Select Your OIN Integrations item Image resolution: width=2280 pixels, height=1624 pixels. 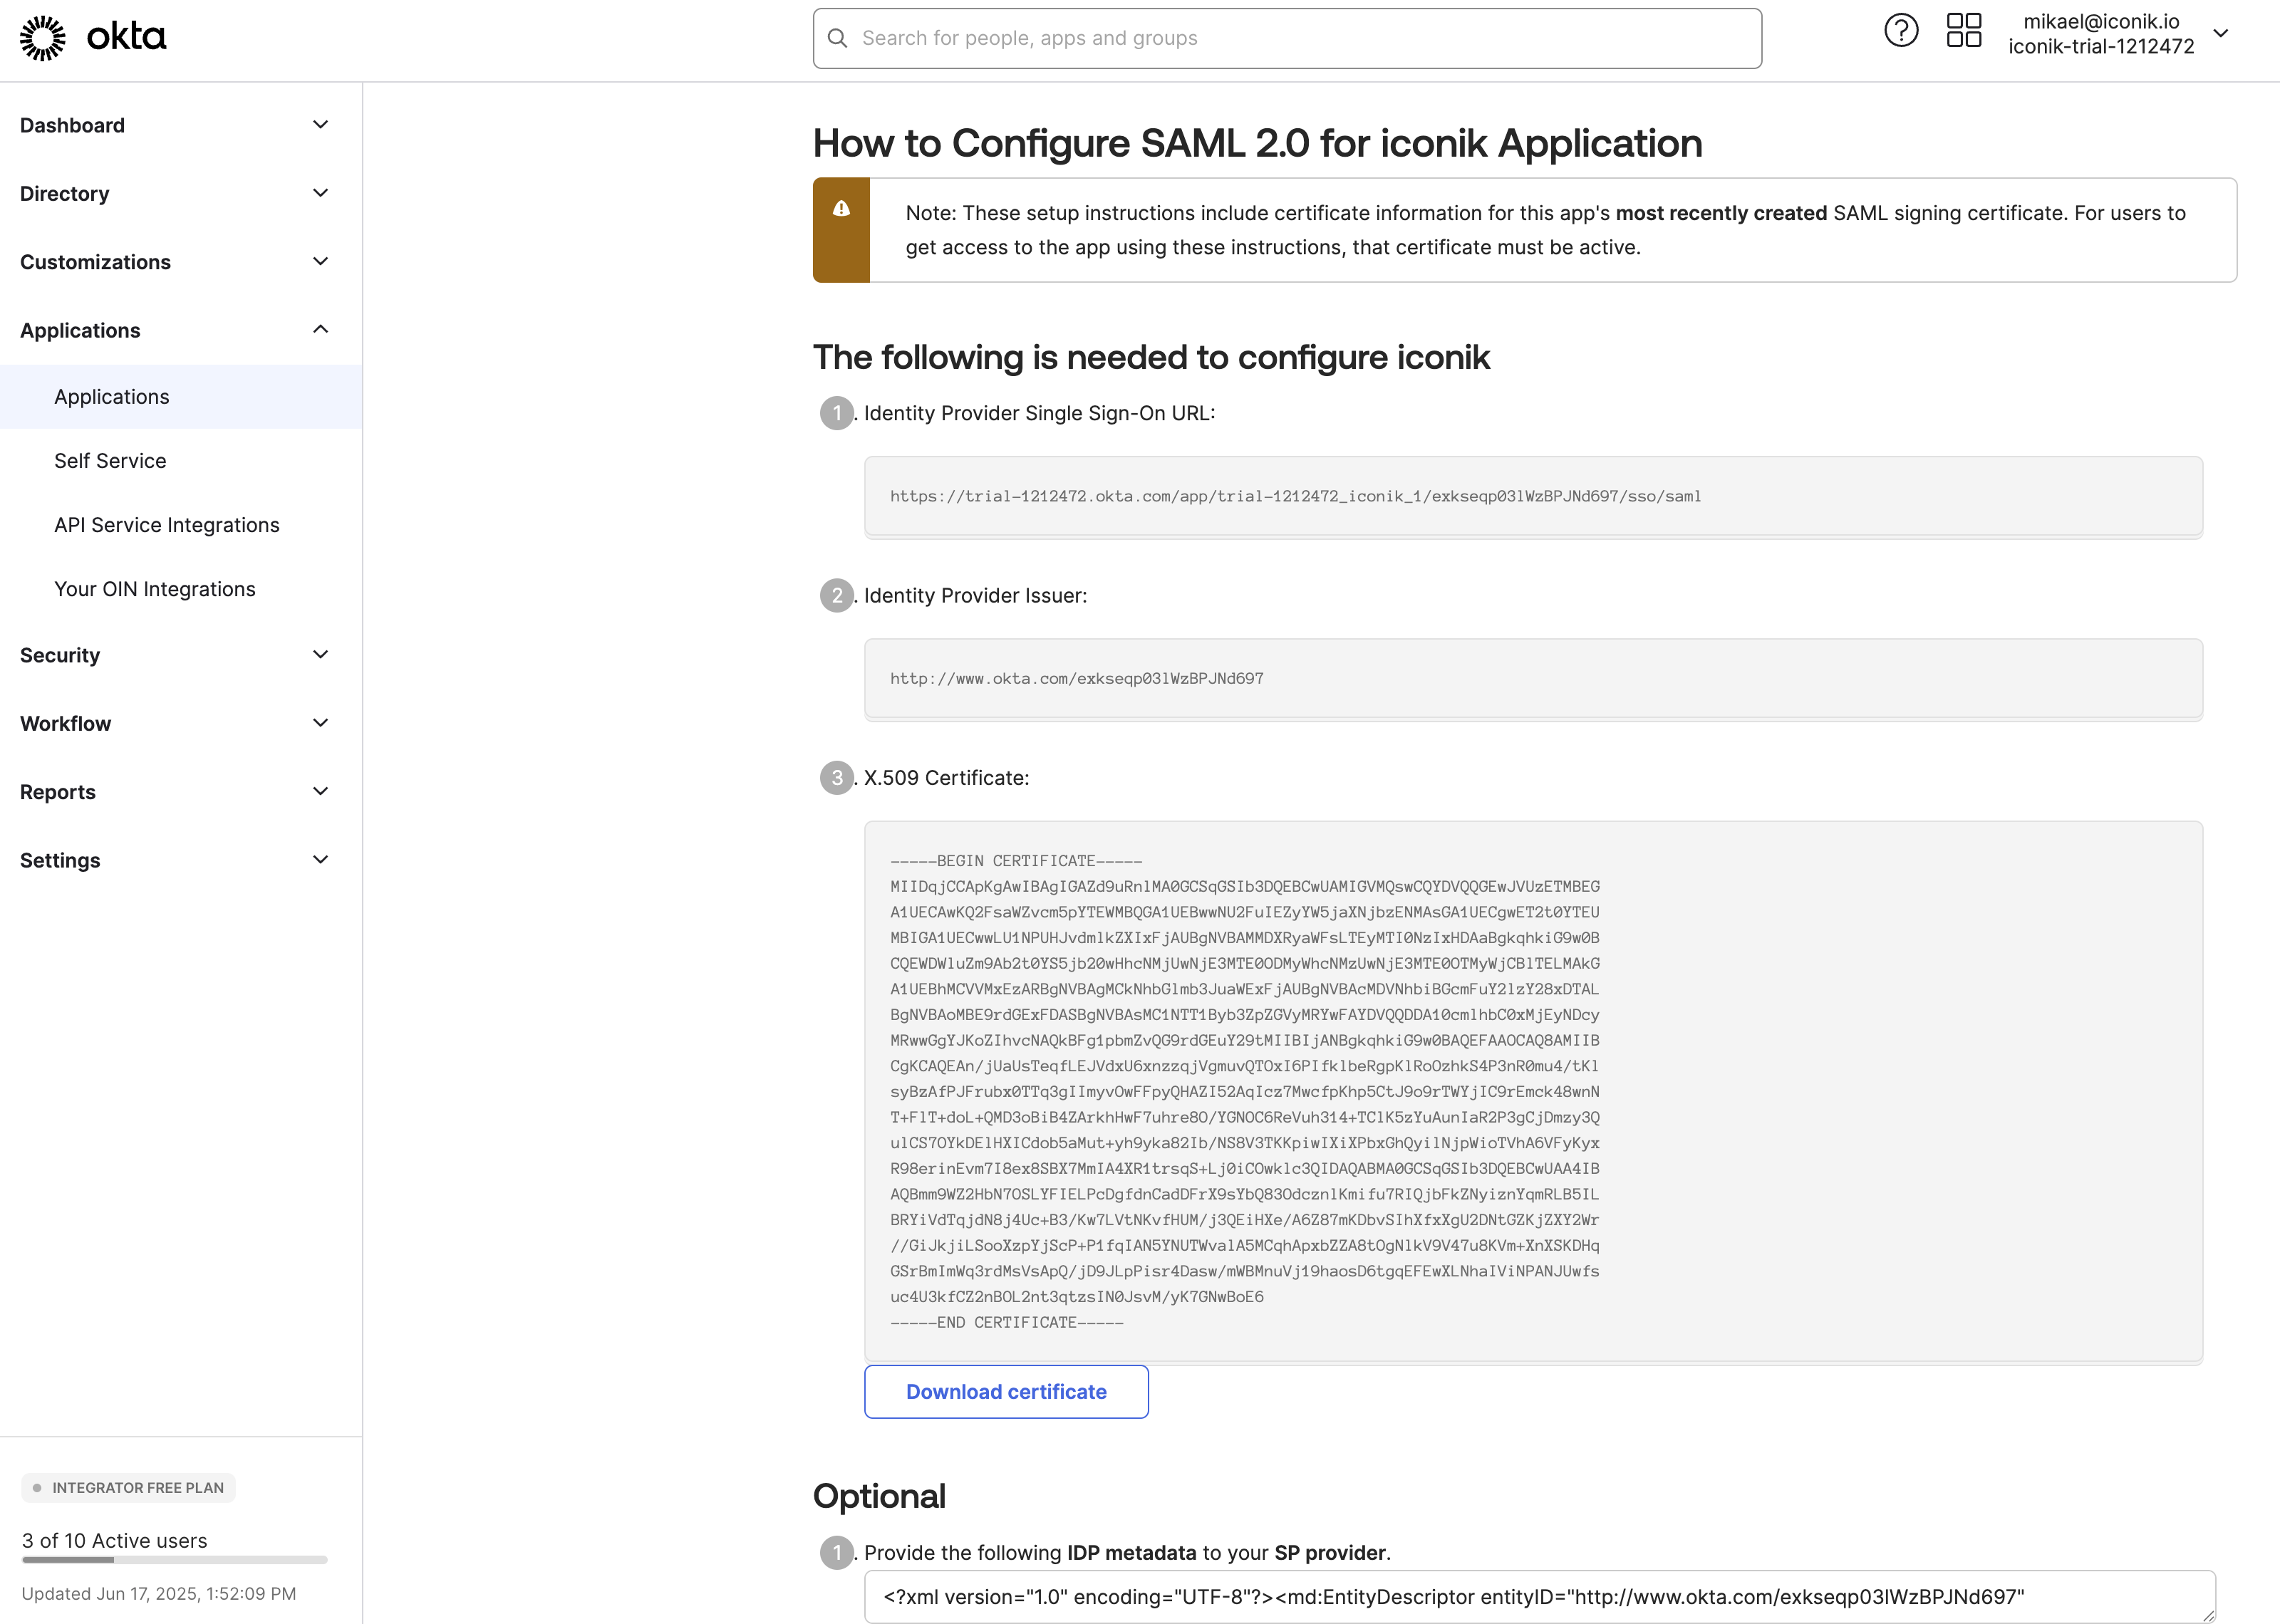coord(155,589)
